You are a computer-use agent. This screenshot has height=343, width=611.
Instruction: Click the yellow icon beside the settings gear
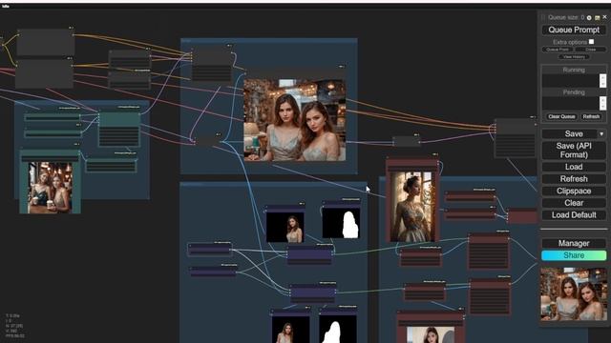click(x=598, y=17)
